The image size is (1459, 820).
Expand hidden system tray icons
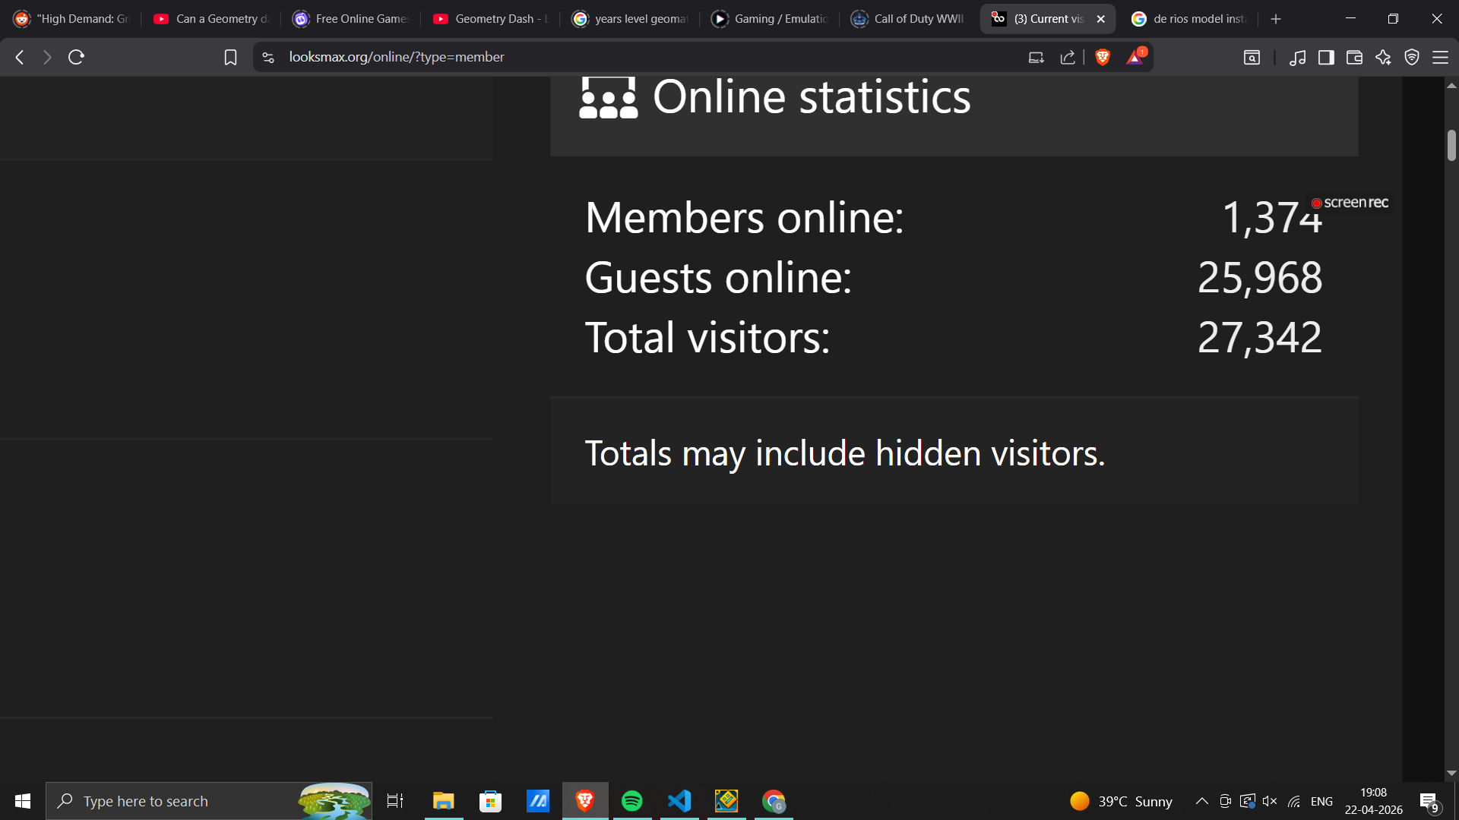tap(1201, 801)
